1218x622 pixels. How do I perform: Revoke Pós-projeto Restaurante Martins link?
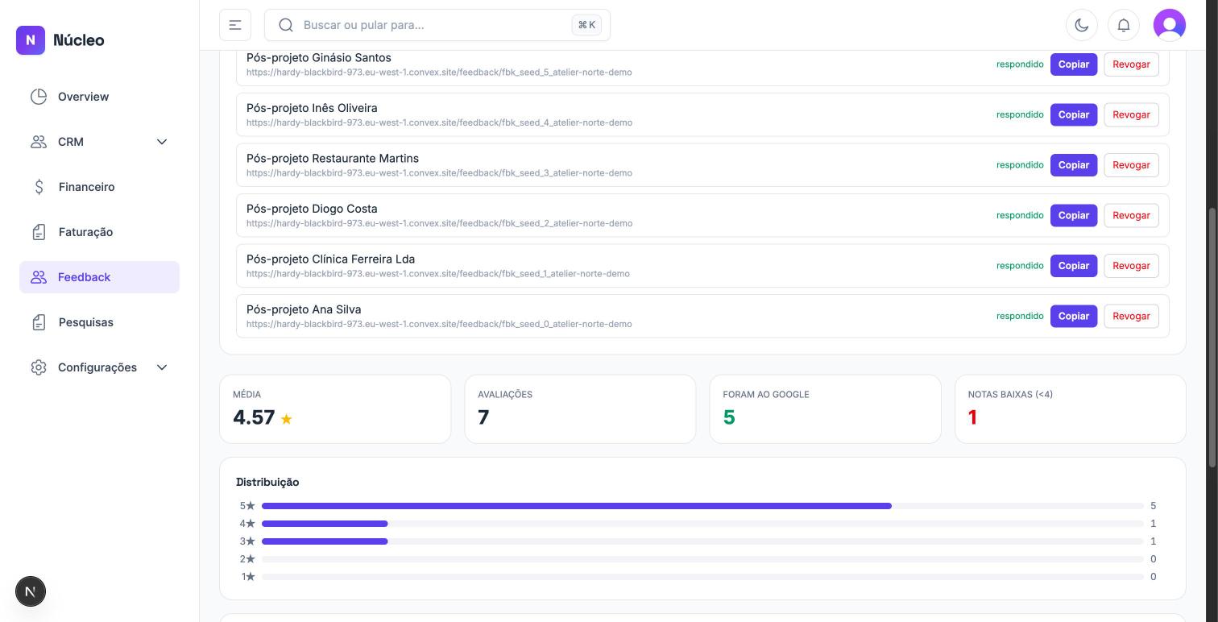click(1131, 165)
